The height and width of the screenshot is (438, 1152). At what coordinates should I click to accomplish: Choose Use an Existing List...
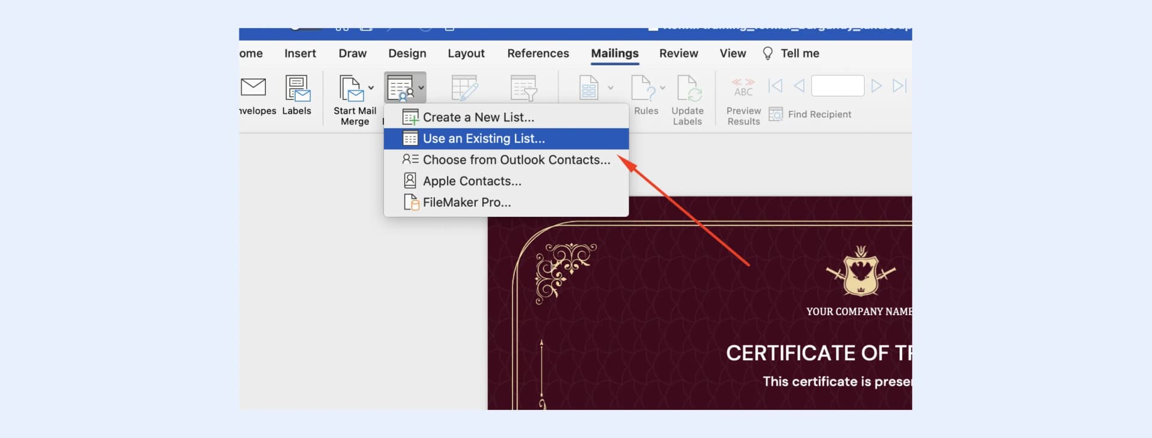[506, 138]
